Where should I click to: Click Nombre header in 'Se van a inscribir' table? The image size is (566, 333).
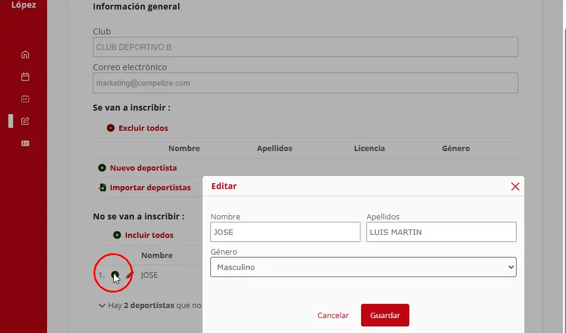tap(184, 148)
